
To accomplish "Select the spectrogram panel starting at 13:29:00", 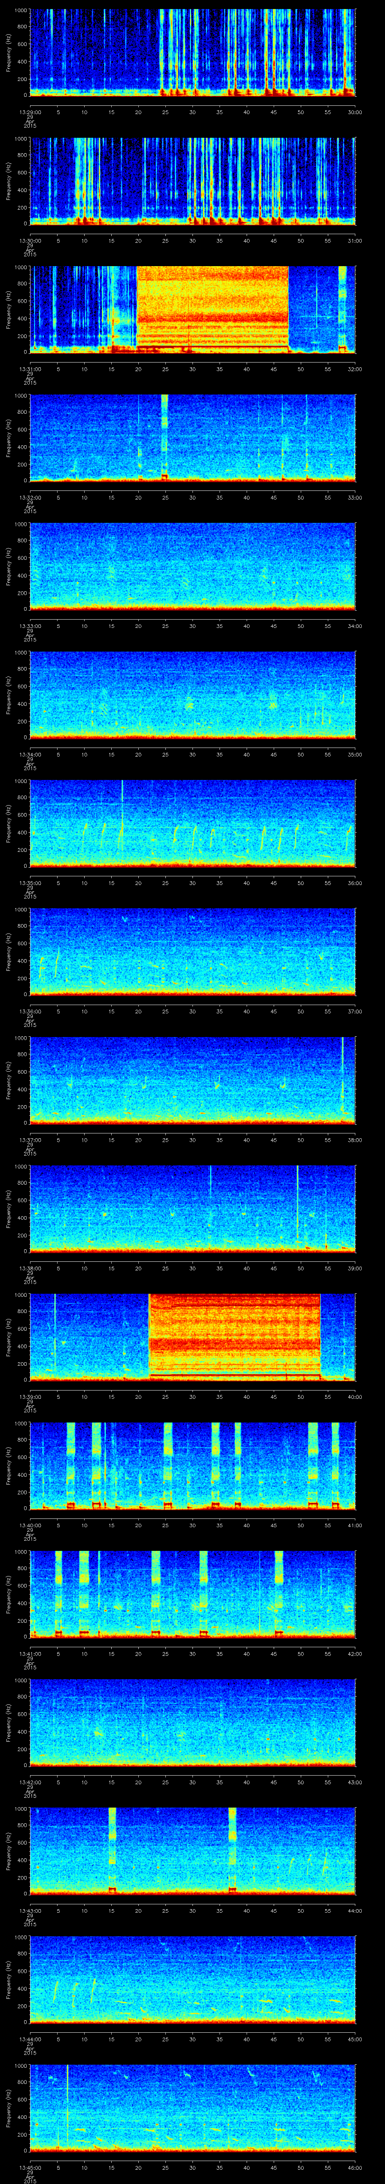I will pyautogui.click(x=193, y=53).
